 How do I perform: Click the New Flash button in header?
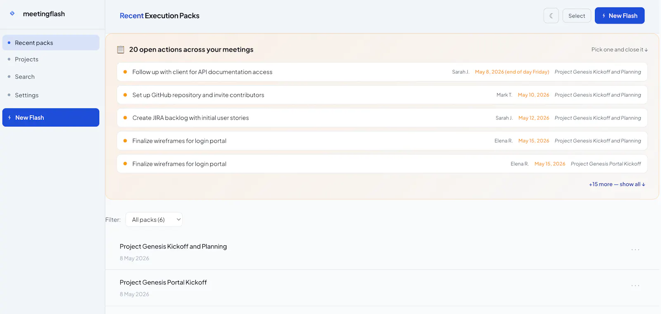620,16
